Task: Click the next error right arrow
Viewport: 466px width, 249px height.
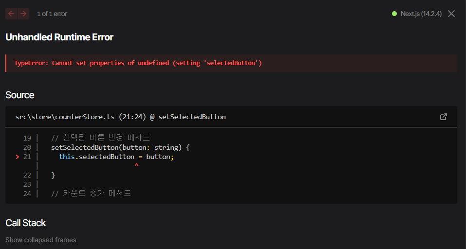Action: 23,14
